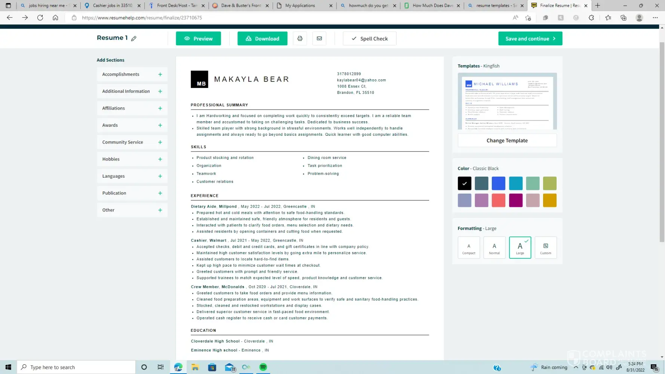Click the browser address bar URL
This screenshot has width=665, height=374.
[x=142, y=18]
